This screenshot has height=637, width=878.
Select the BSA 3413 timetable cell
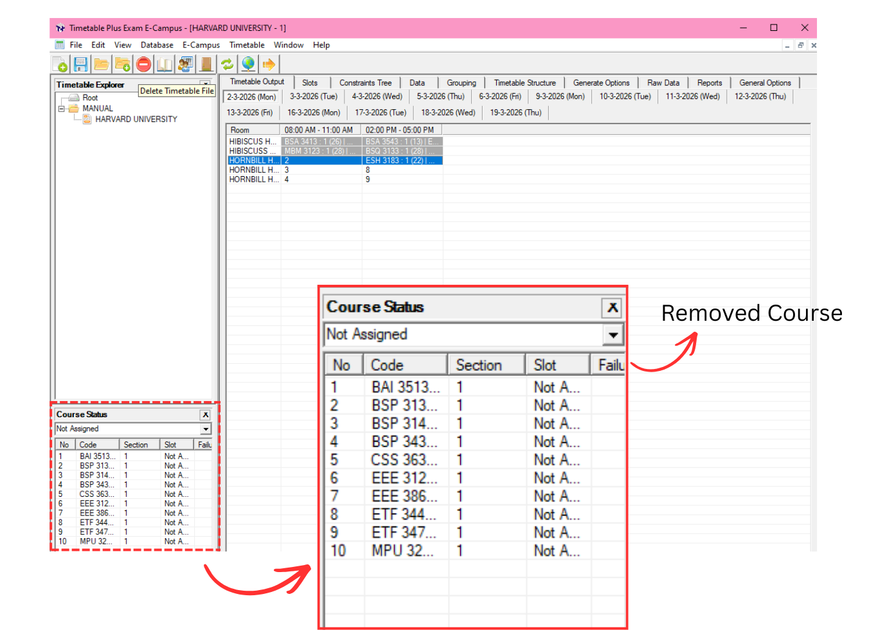tap(321, 141)
